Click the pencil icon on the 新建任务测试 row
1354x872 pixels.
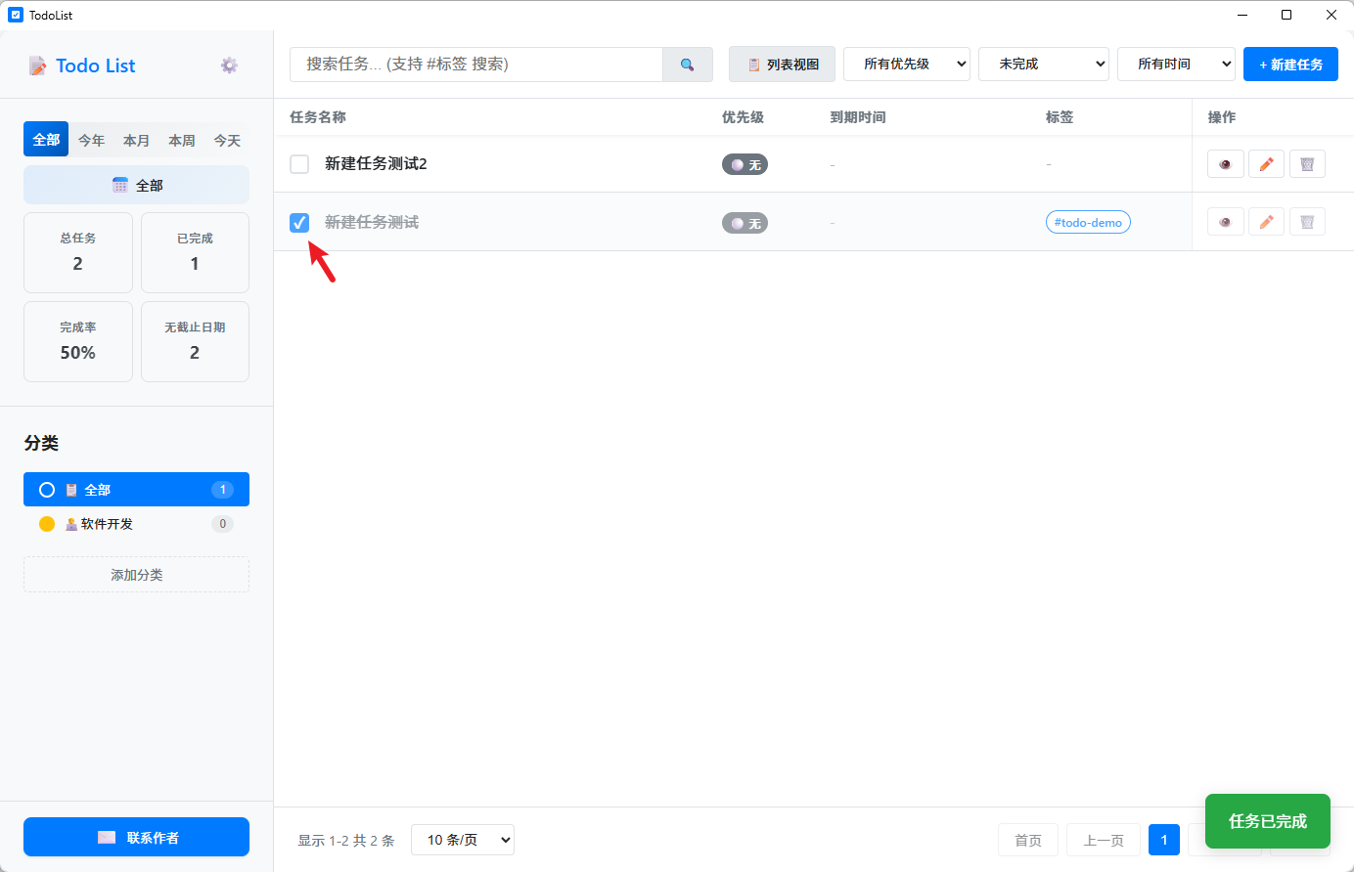tap(1266, 222)
